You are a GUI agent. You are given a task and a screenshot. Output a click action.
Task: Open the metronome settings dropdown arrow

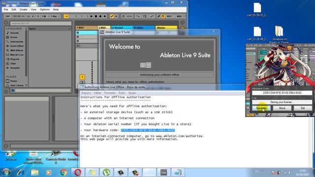(48, 16)
